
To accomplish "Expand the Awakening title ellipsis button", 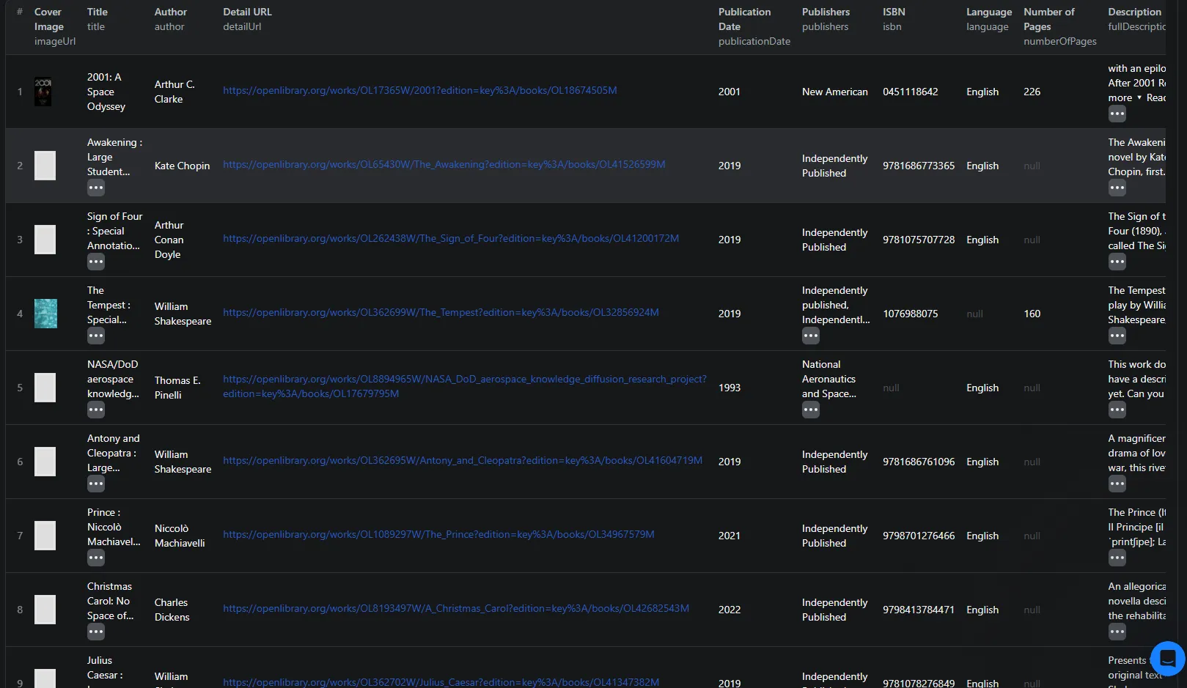I will point(96,188).
